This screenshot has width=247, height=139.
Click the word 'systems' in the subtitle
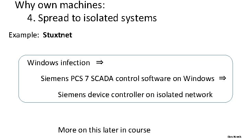(x=139, y=19)
